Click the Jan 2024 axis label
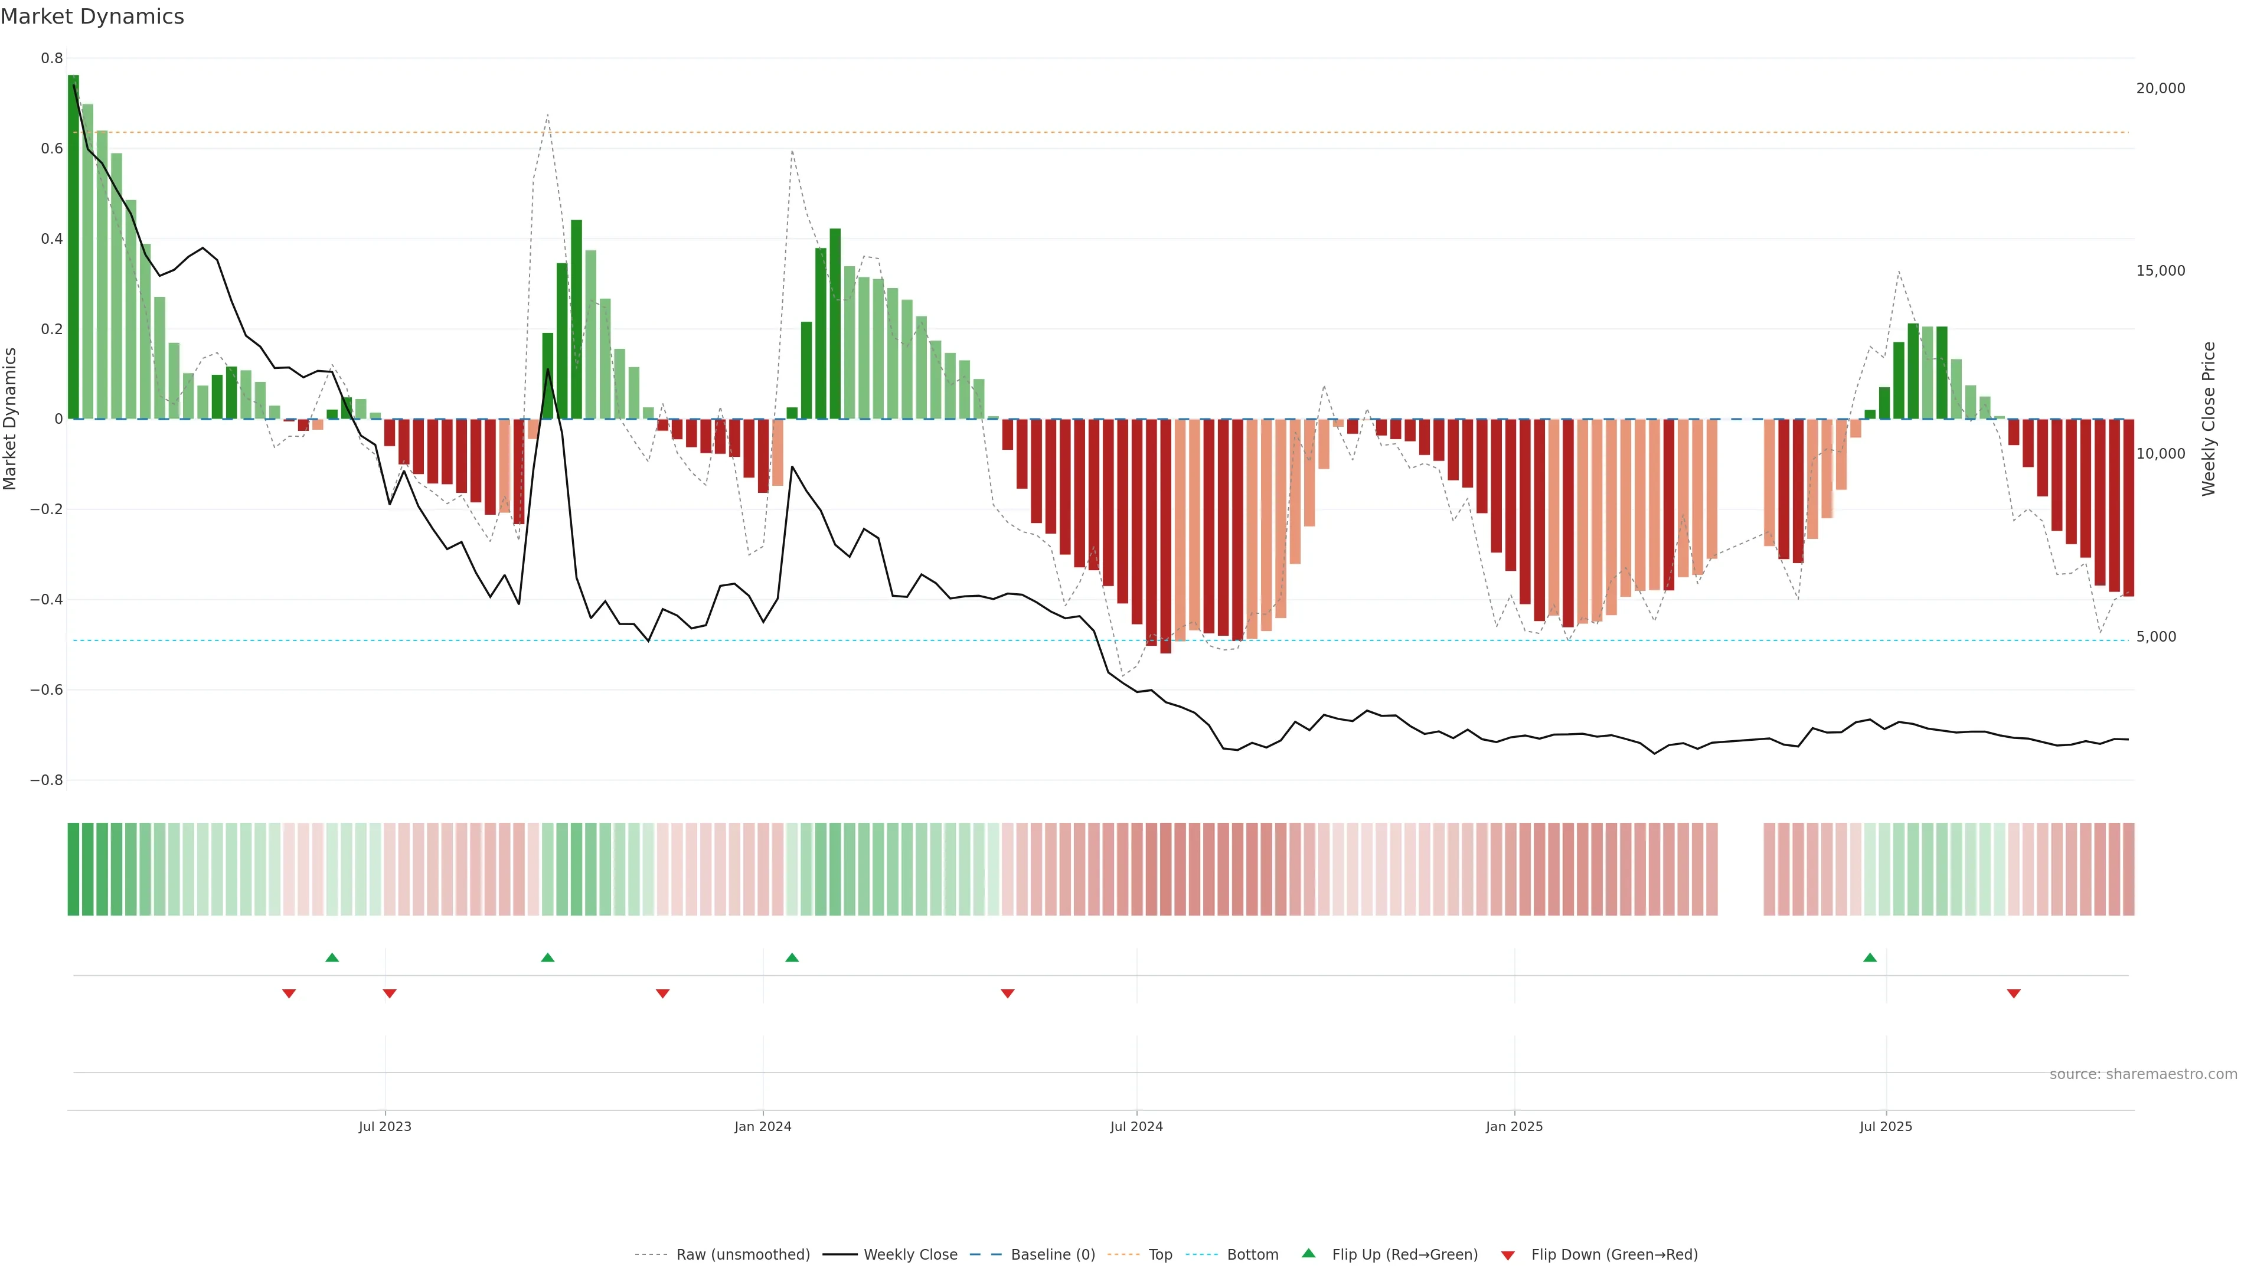The height and width of the screenshot is (1275, 2267). click(763, 1126)
